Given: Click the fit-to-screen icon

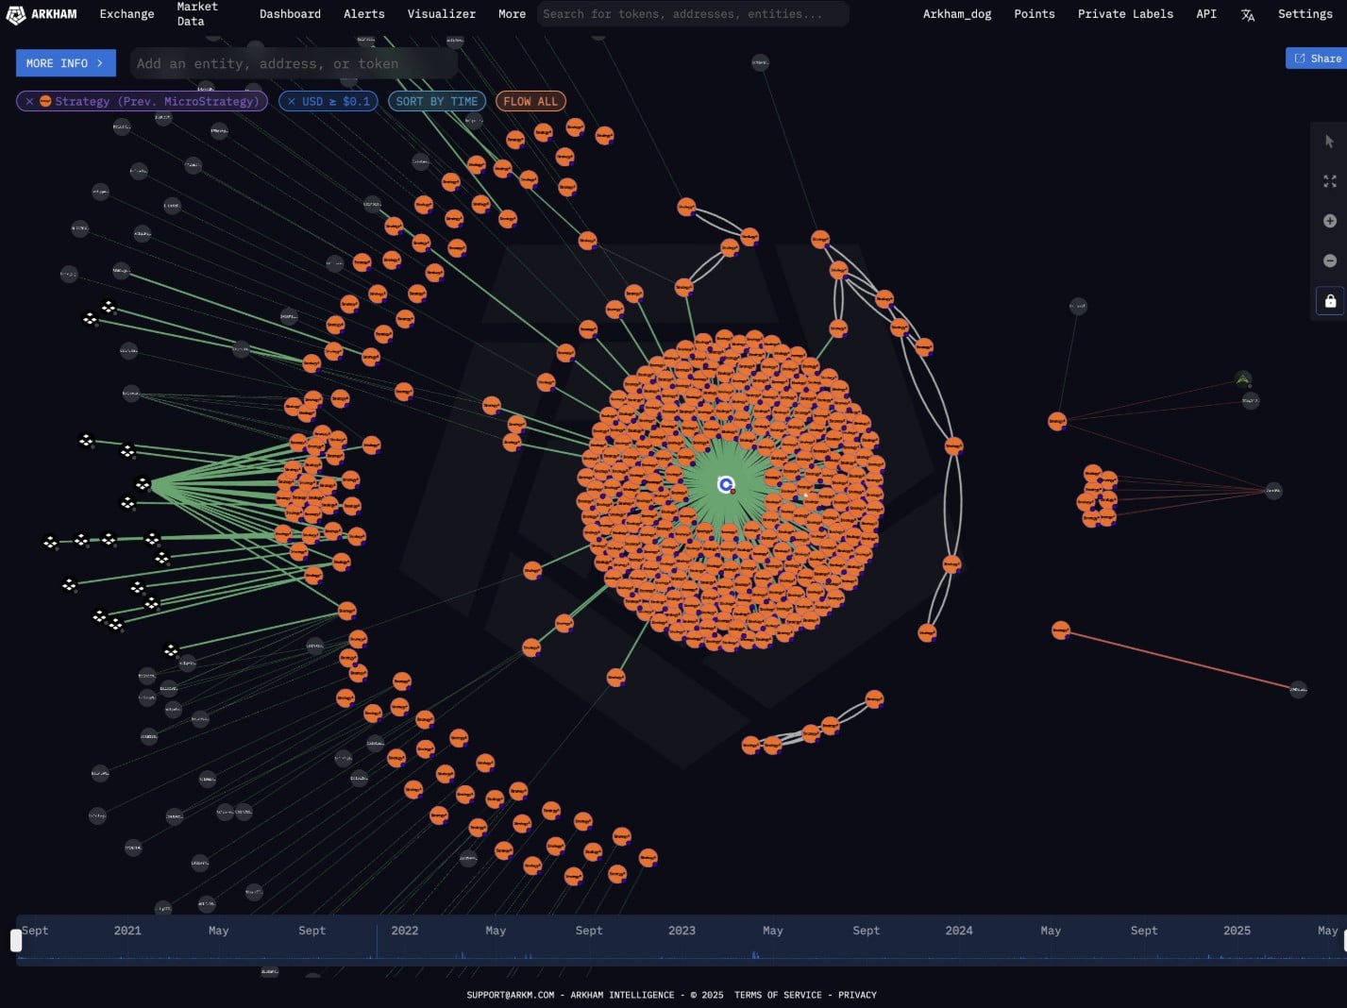Looking at the screenshot, I should pyautogui.click(x=1330, y=181).
